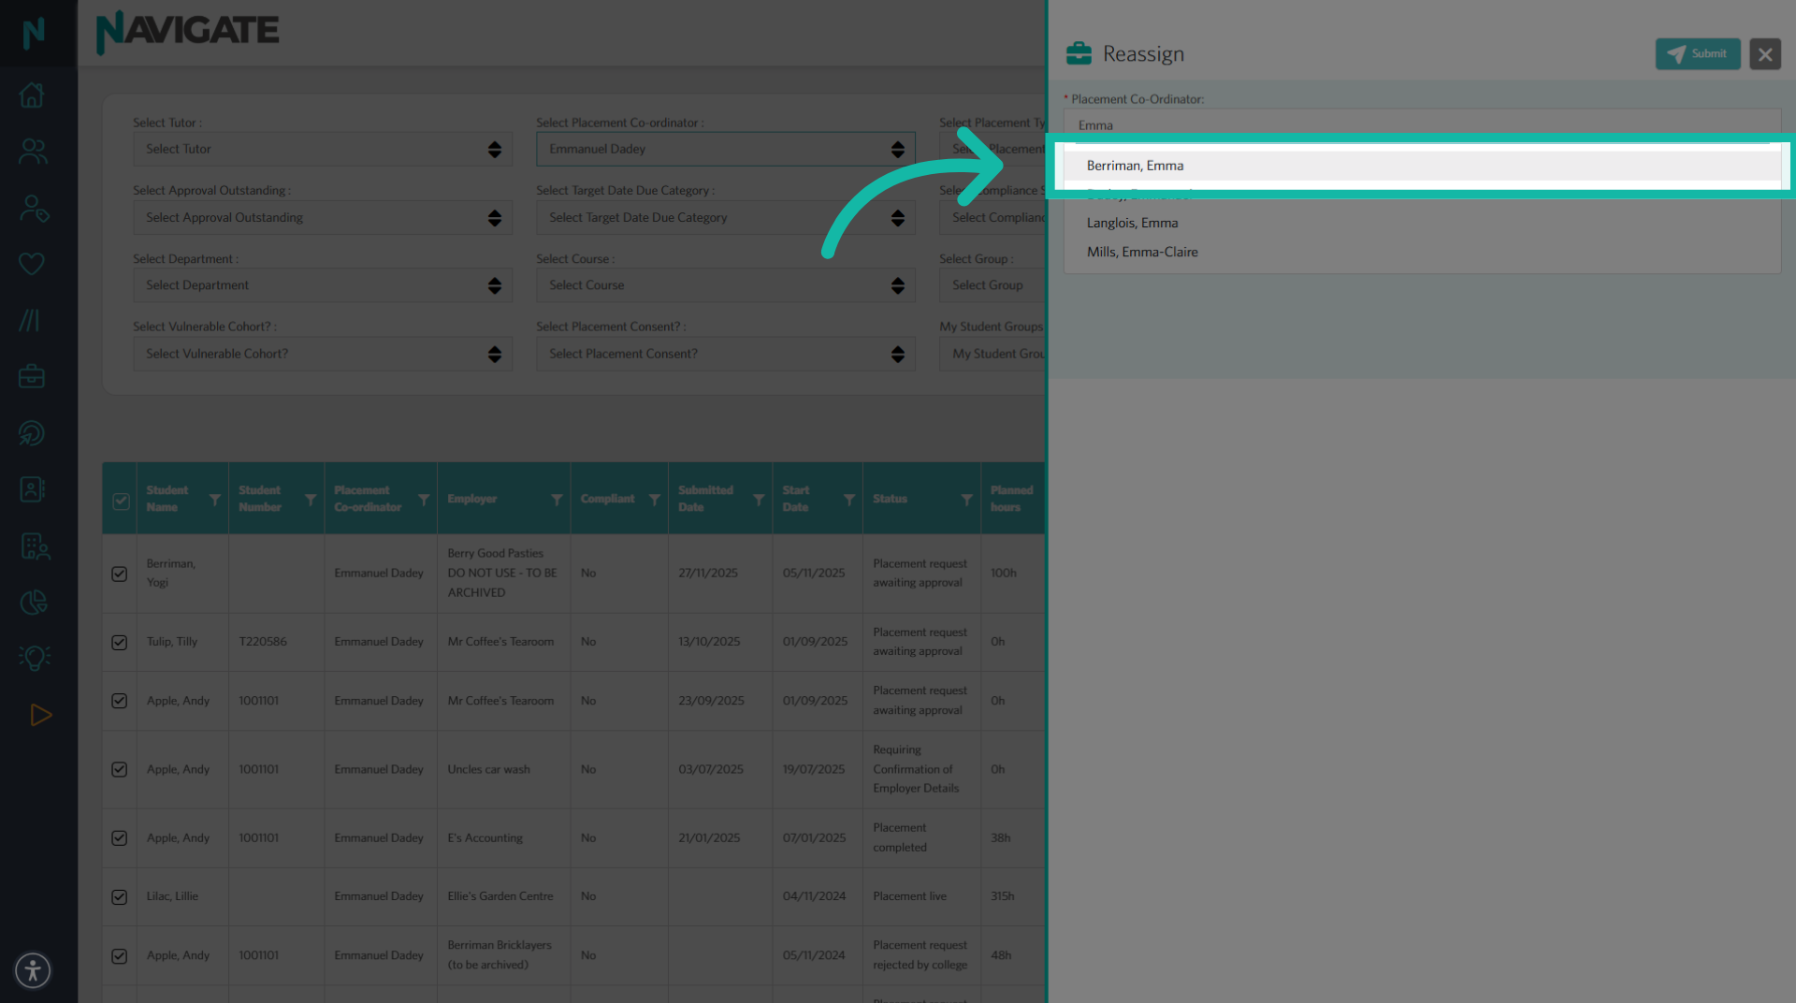Uncheck the Lilac, Lillie row checkbox
Viewport: 1796px width, 1003px height.
119,896
